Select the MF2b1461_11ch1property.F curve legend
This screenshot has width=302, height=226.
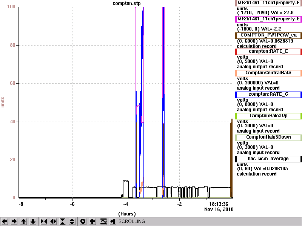268,3
